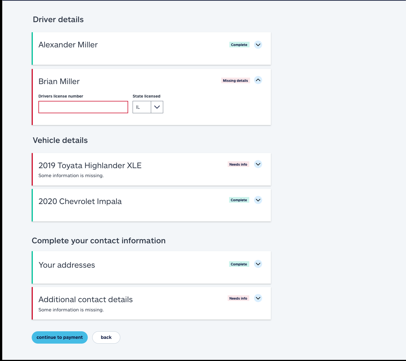
Task: Collapse Brian Miller section with up chevron
Action: pyautogui.click(x=258, y=80)
